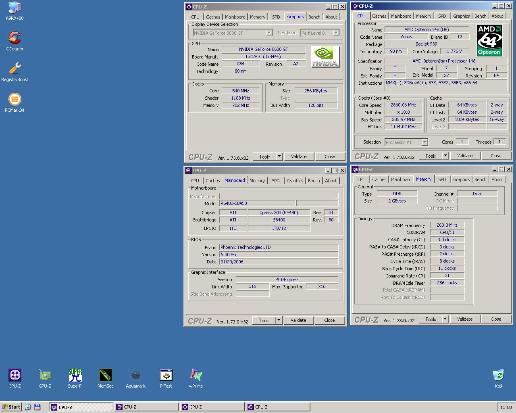Click the BIOS Date 01/20/2006 field
The width and height of the screenshot is (516, 413).
point(279,262)
